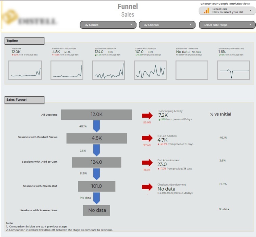Click the % vs Initial column heading

pyautogui.click(x=220, y=114)
